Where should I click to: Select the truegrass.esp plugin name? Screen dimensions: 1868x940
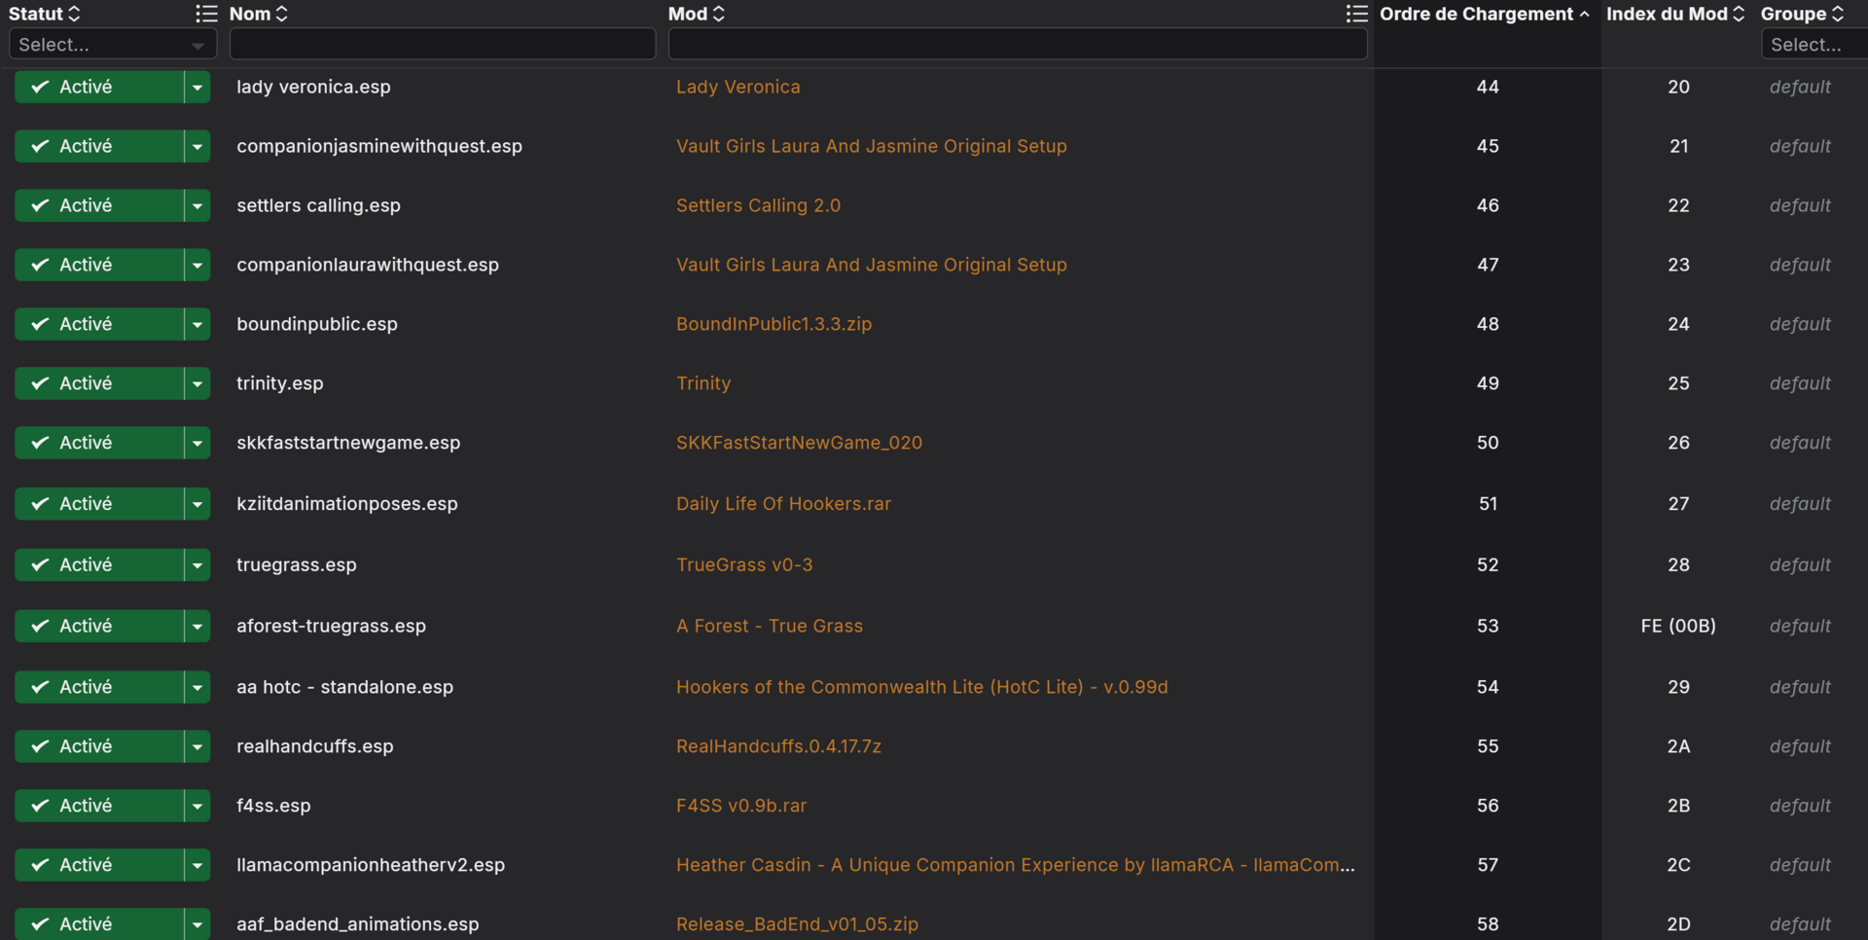coord(297,565)
